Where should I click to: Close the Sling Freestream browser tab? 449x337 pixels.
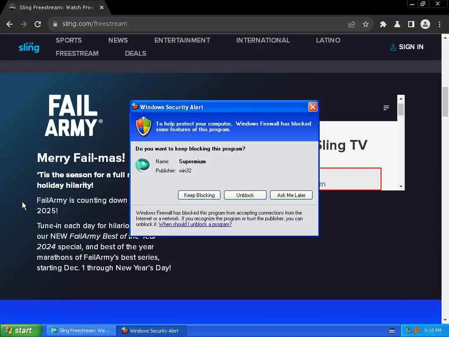click(x=102, y=7)
